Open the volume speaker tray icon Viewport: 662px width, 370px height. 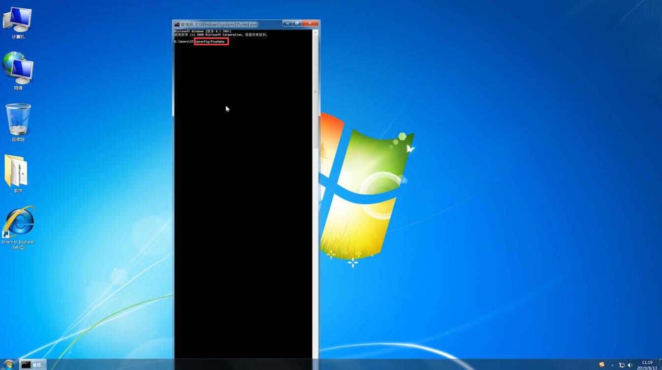630,365
